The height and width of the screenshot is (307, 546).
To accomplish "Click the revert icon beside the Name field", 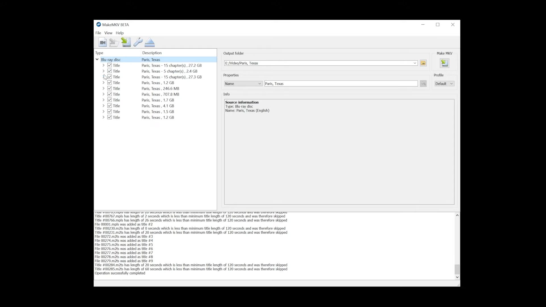I will (x=423, y=84).
